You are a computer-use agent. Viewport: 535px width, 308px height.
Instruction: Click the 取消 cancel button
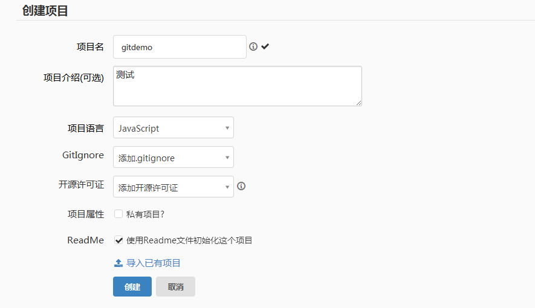176,286
